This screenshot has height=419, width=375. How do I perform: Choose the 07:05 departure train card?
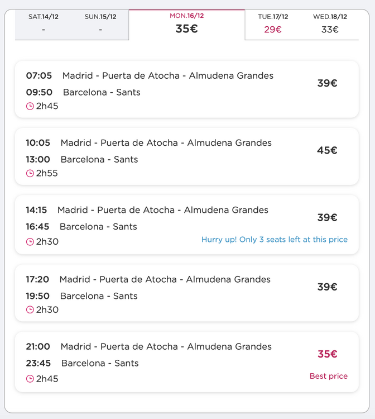pos(187,89)
